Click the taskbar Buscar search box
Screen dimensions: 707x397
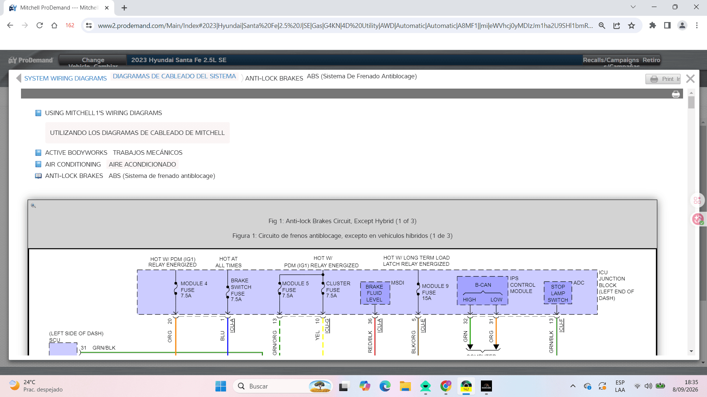coord(283,386)
